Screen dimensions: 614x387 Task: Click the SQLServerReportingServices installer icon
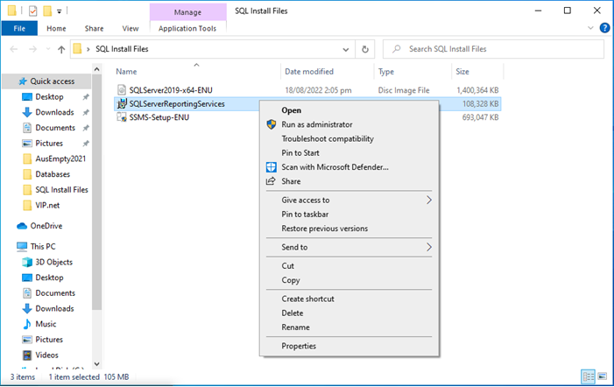tap(122, 103)
